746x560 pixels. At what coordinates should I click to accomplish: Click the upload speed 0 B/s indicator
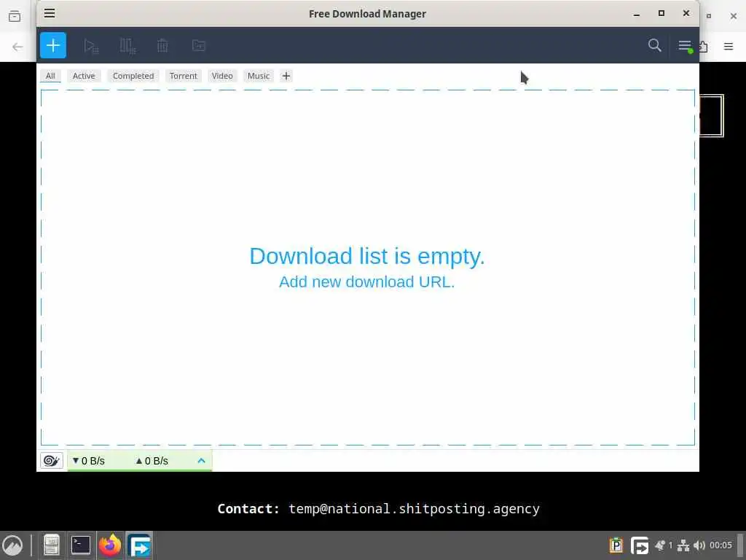(x=152, y=461)
